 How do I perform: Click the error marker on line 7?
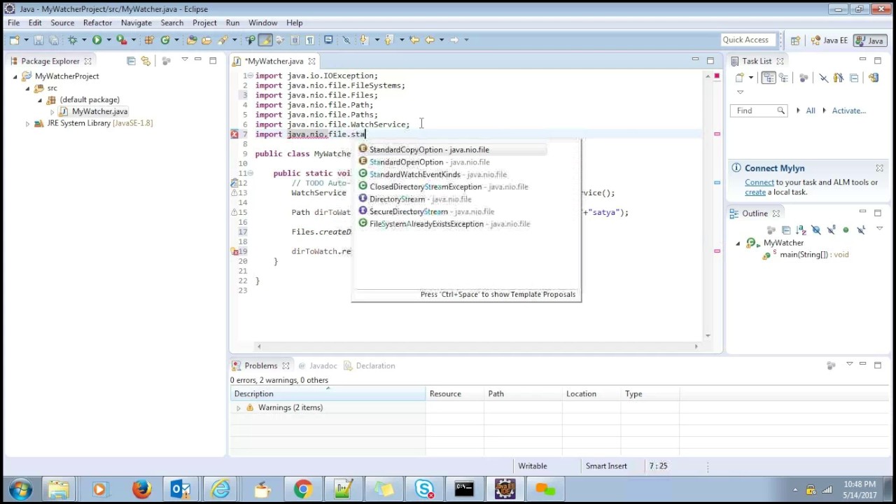(234, 134)
